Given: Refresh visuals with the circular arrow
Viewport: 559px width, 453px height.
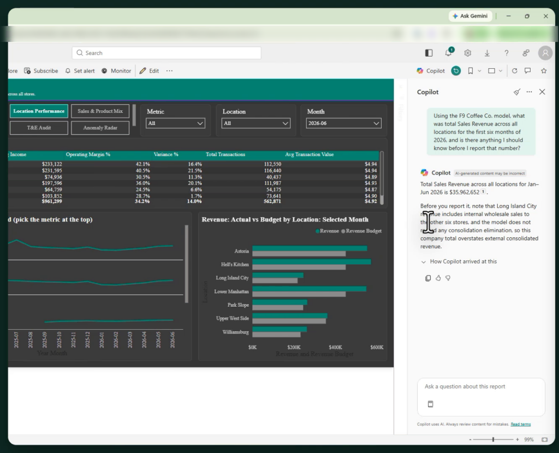Looking at the screenshot, I should point(514,71).
